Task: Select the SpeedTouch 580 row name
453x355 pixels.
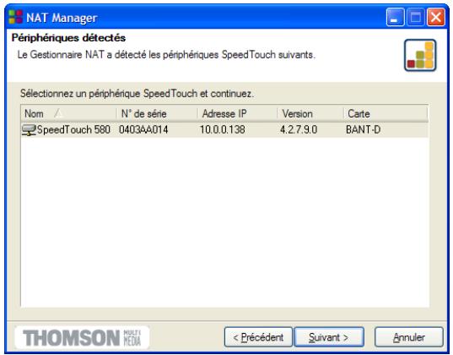Action: (73, 129)
